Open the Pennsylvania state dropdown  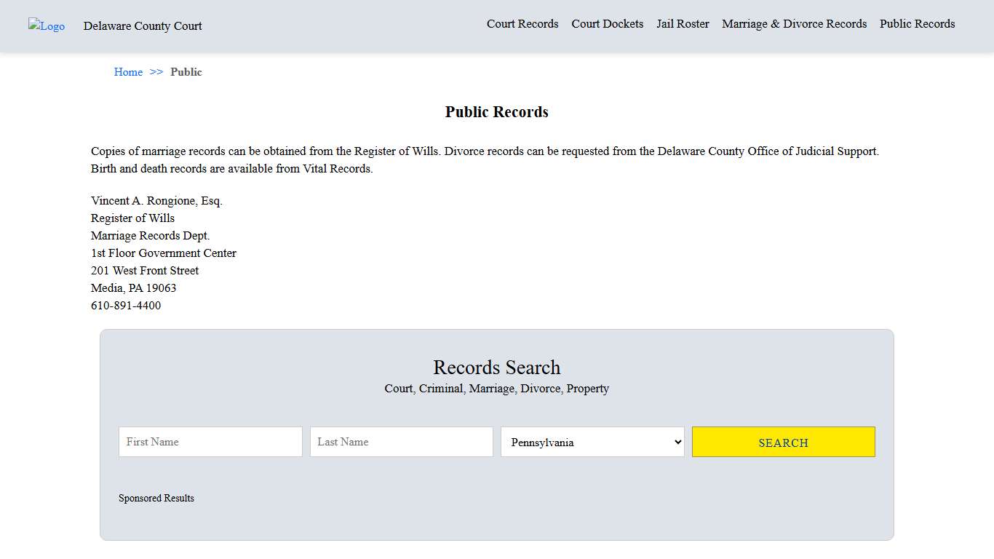(x=592, y=442)
